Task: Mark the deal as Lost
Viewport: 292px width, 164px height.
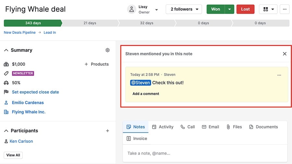Action: pos(245,9)
